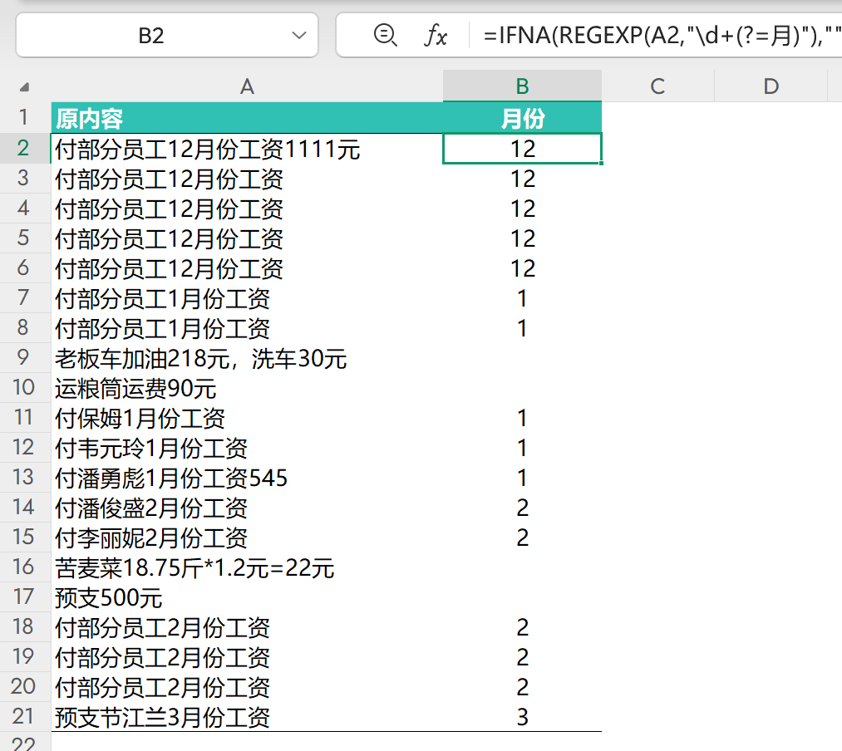
Task: Select the entire row 9
Action: (x=25, y=358)
